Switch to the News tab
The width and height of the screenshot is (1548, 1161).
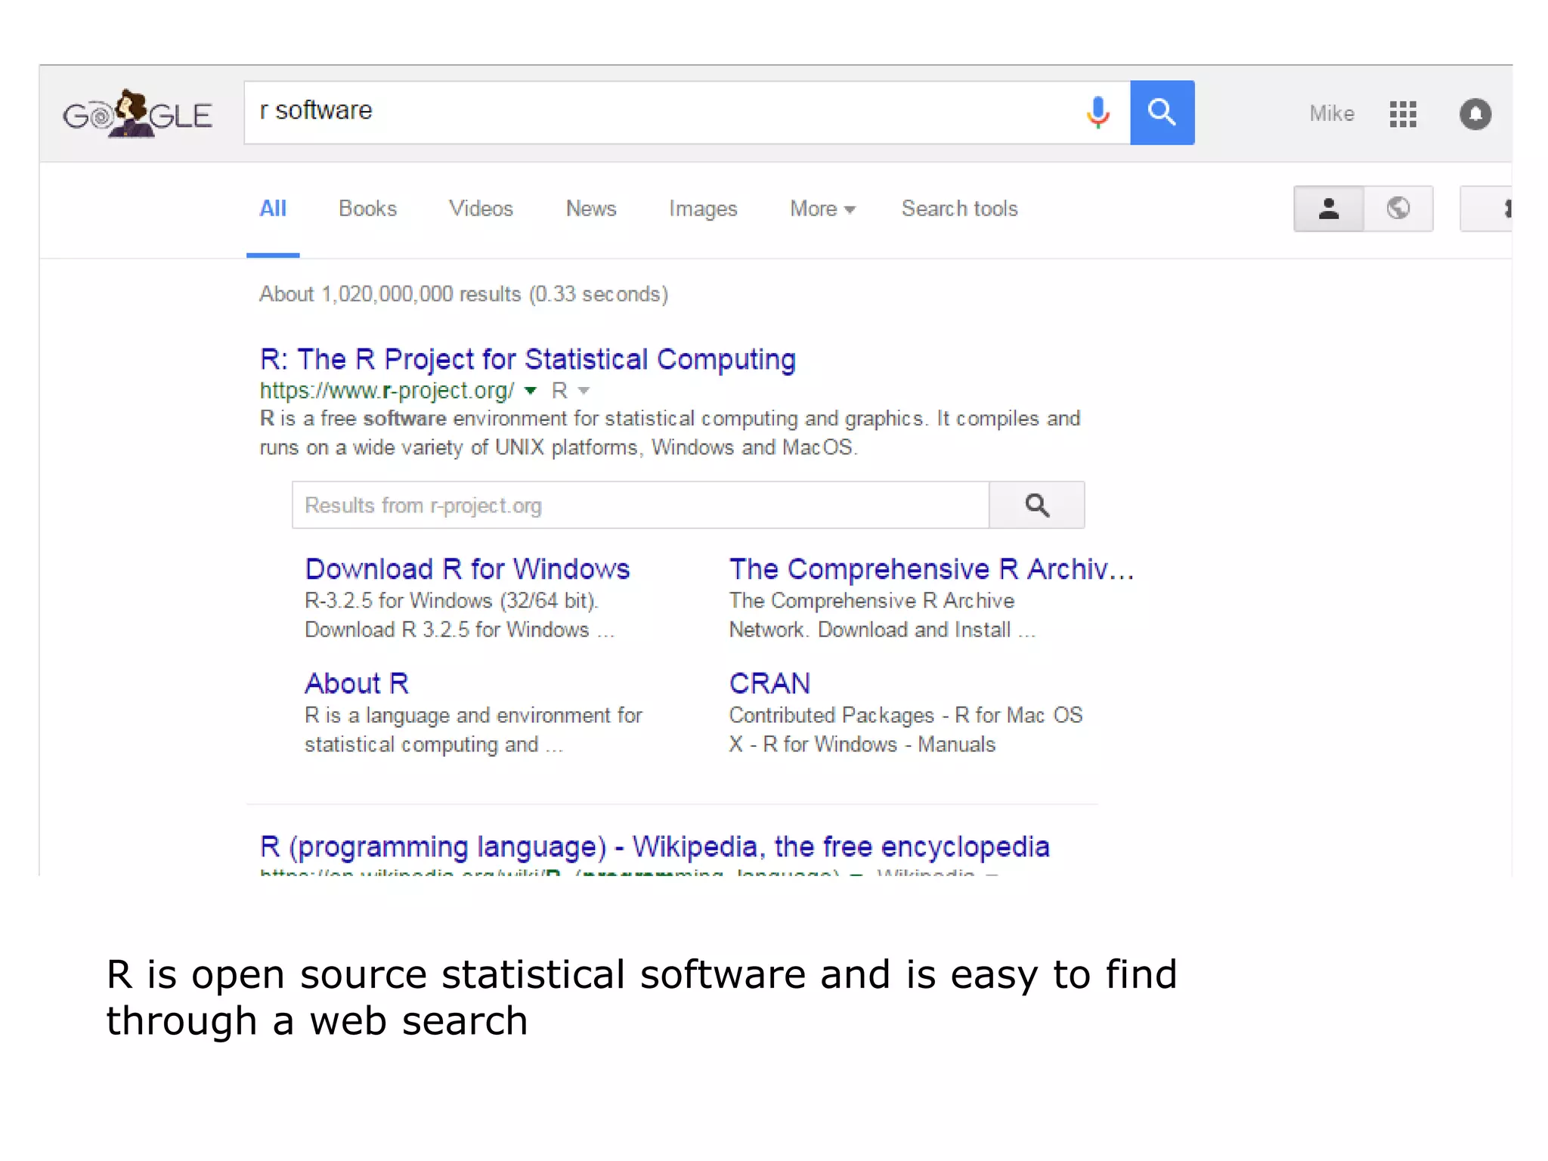coord(591,209)
